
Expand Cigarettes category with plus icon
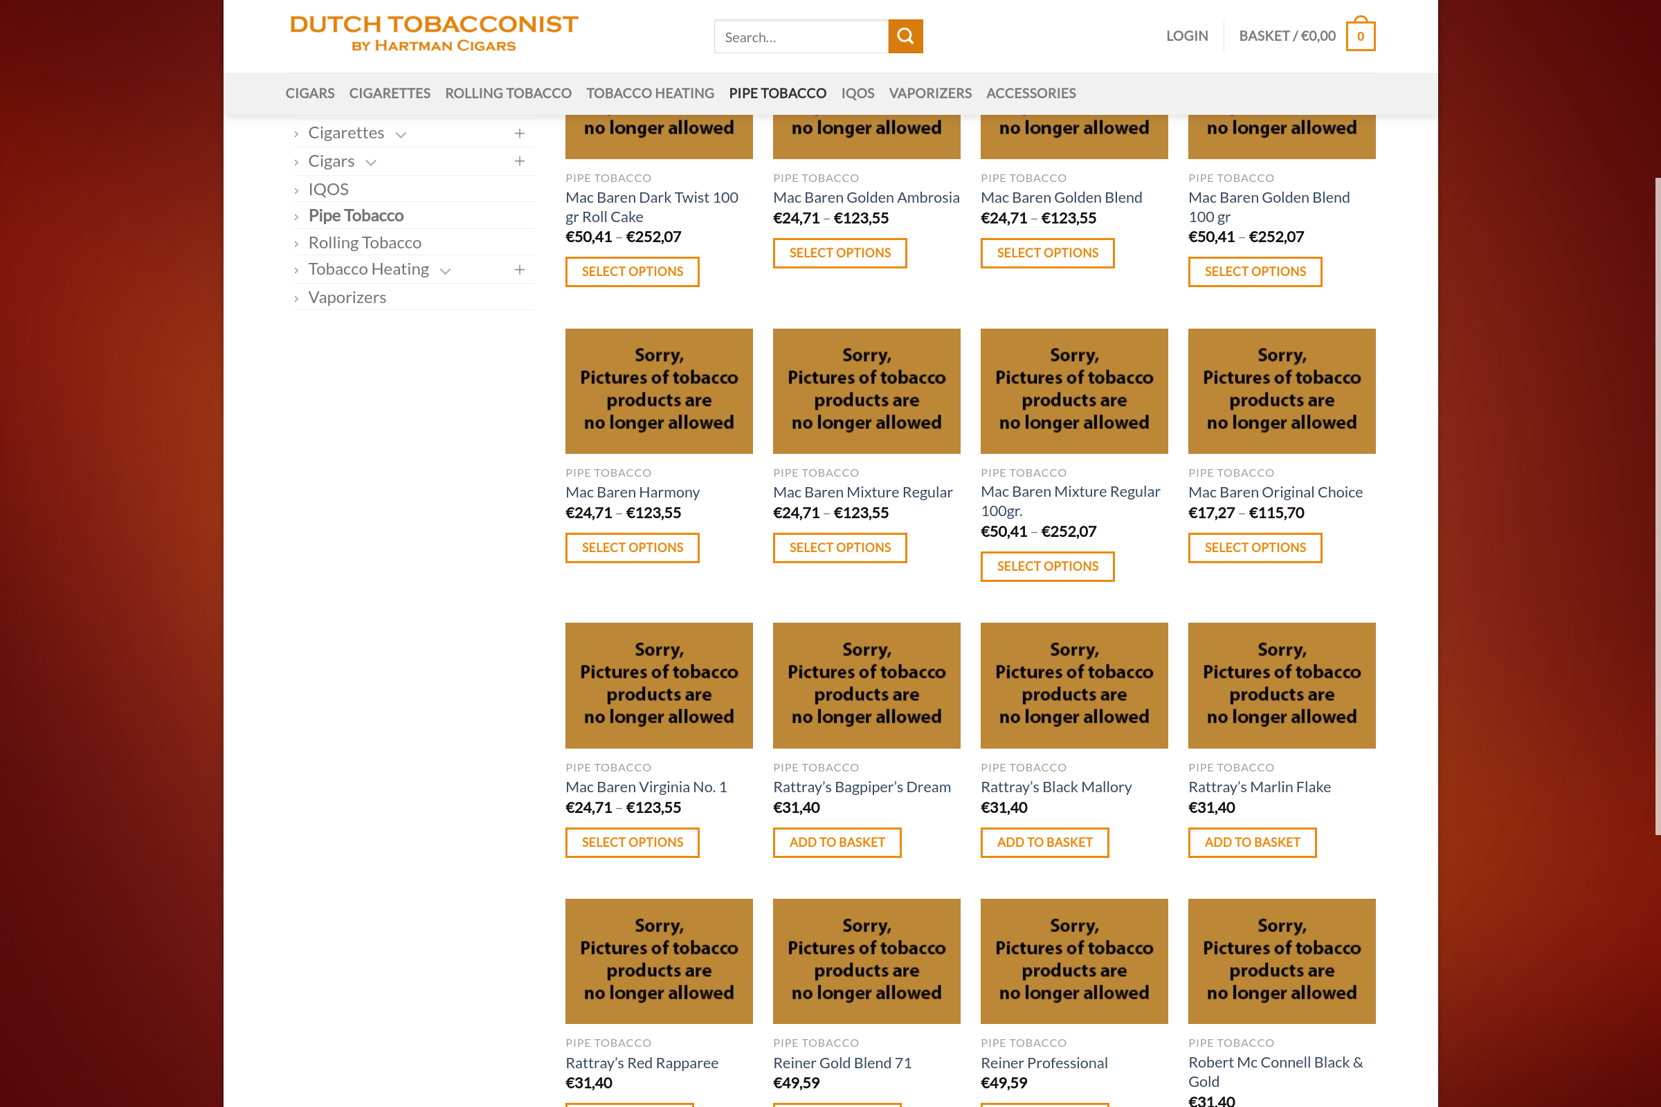pyautogui.click(x=520, y=134)
